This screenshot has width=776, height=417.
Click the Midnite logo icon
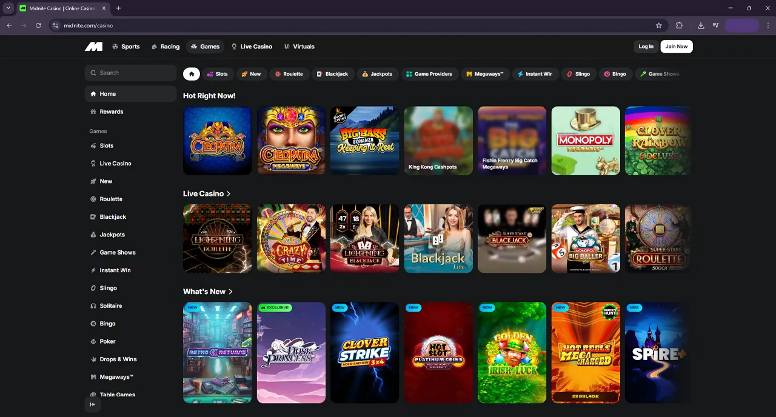coord(93,47)
